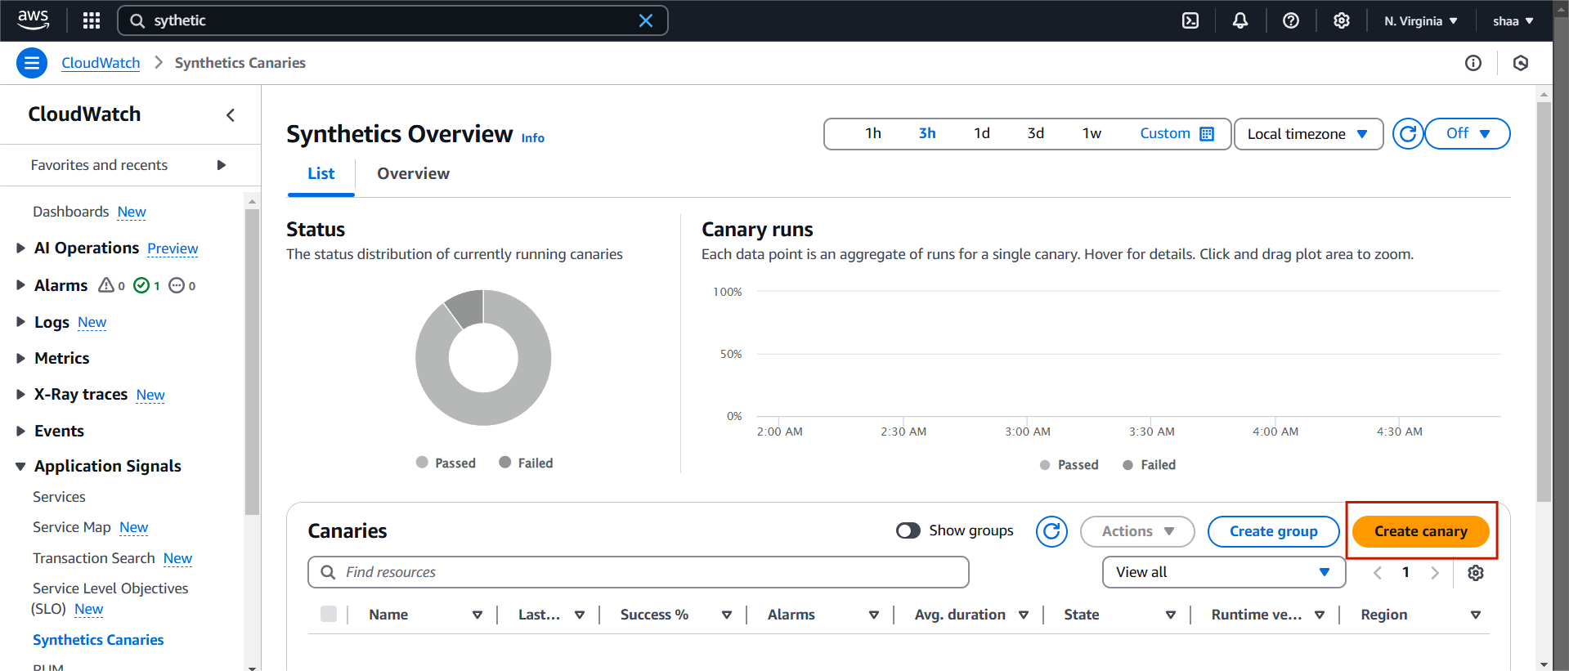This screenshot has width=1569, height=671.
Task: Open the N. Virginia region selector
Action: click(1421, 20)
